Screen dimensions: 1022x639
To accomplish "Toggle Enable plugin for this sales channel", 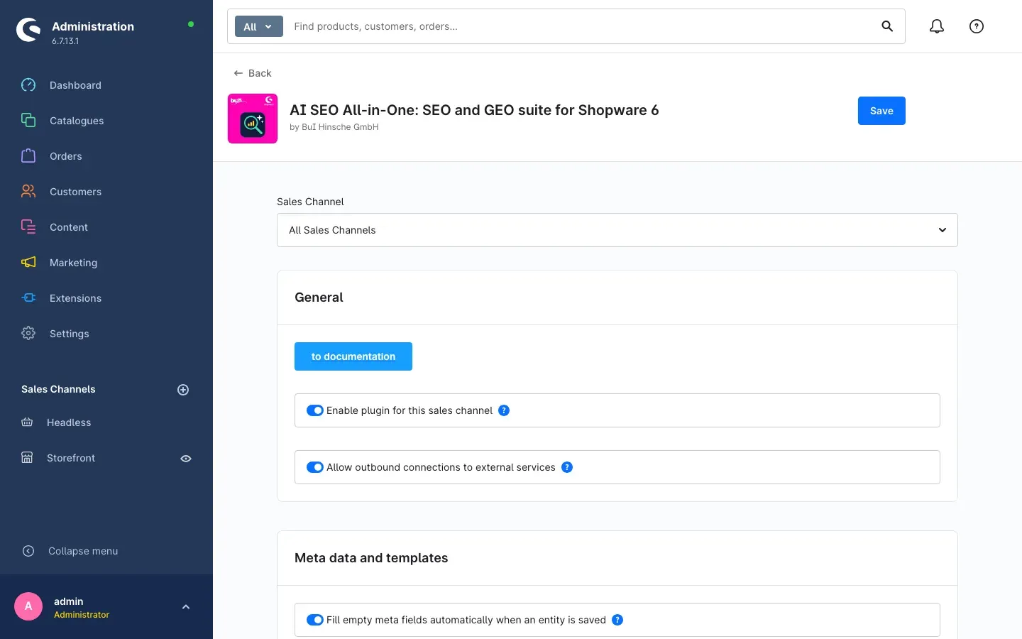I will pyautogui.click(x=315, y=410).
